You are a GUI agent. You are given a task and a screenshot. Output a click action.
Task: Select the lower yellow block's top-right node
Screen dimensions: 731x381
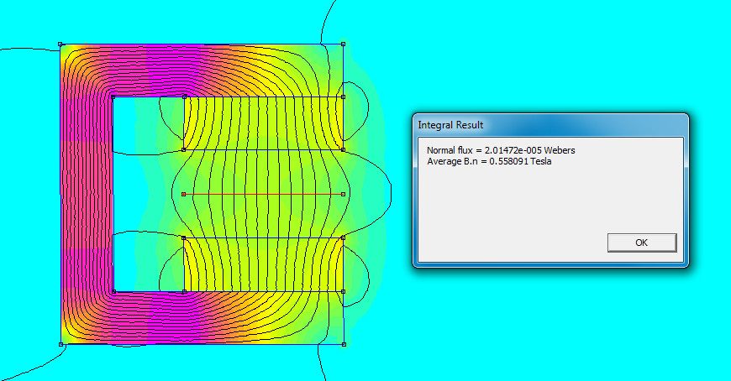tap(344, 237)
